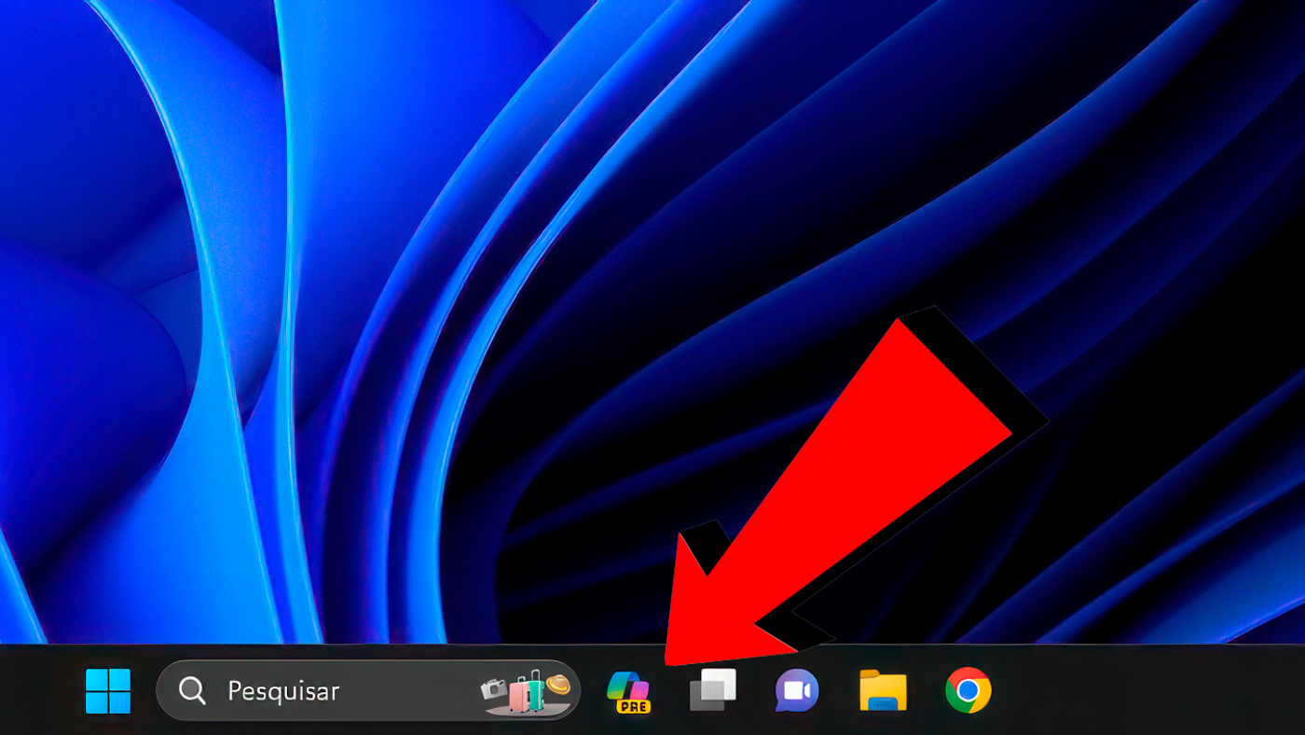This screenshot has height=735, width=1305.
Task: Launch Copilot preview from taskbar
Action: 629,692
